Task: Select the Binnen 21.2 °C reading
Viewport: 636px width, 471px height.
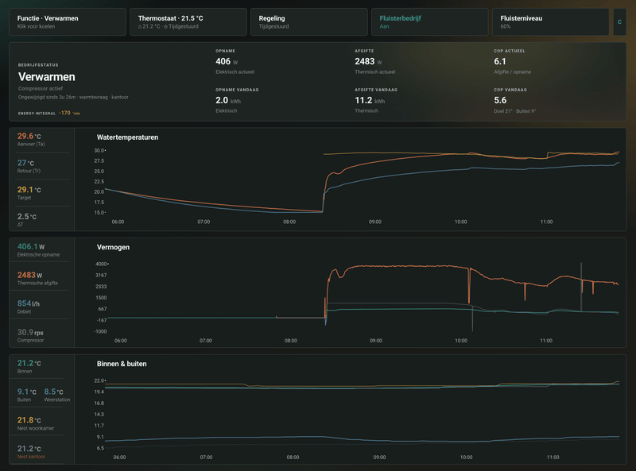Action: (29, 366)
